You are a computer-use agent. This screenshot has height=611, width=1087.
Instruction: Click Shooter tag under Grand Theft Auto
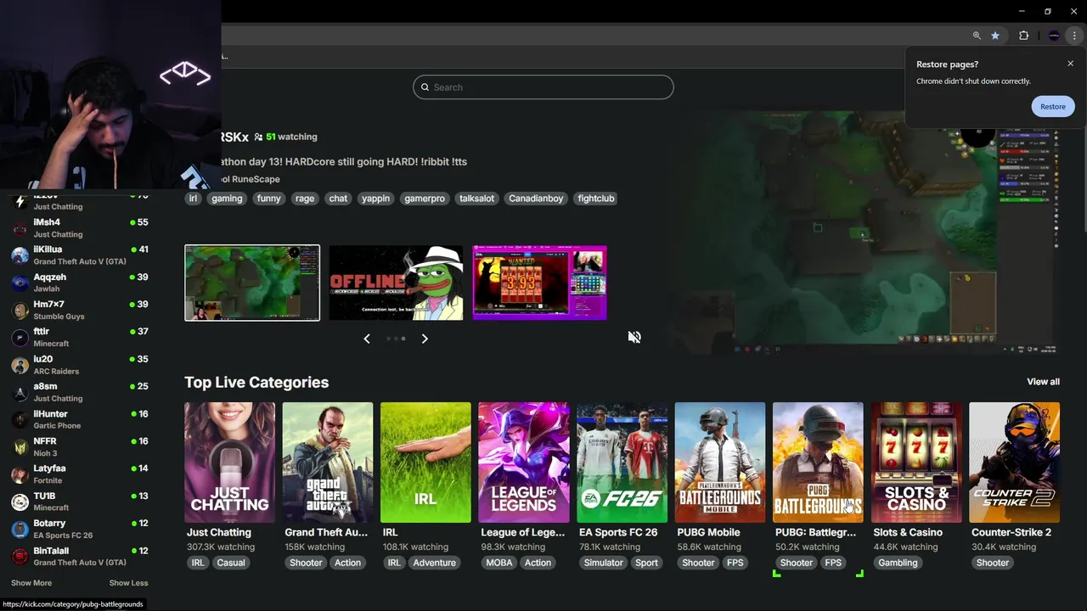pos(306,563)
